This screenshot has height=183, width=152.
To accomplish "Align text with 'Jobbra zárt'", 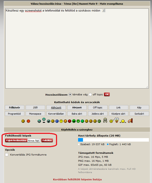I will [98, 114].
